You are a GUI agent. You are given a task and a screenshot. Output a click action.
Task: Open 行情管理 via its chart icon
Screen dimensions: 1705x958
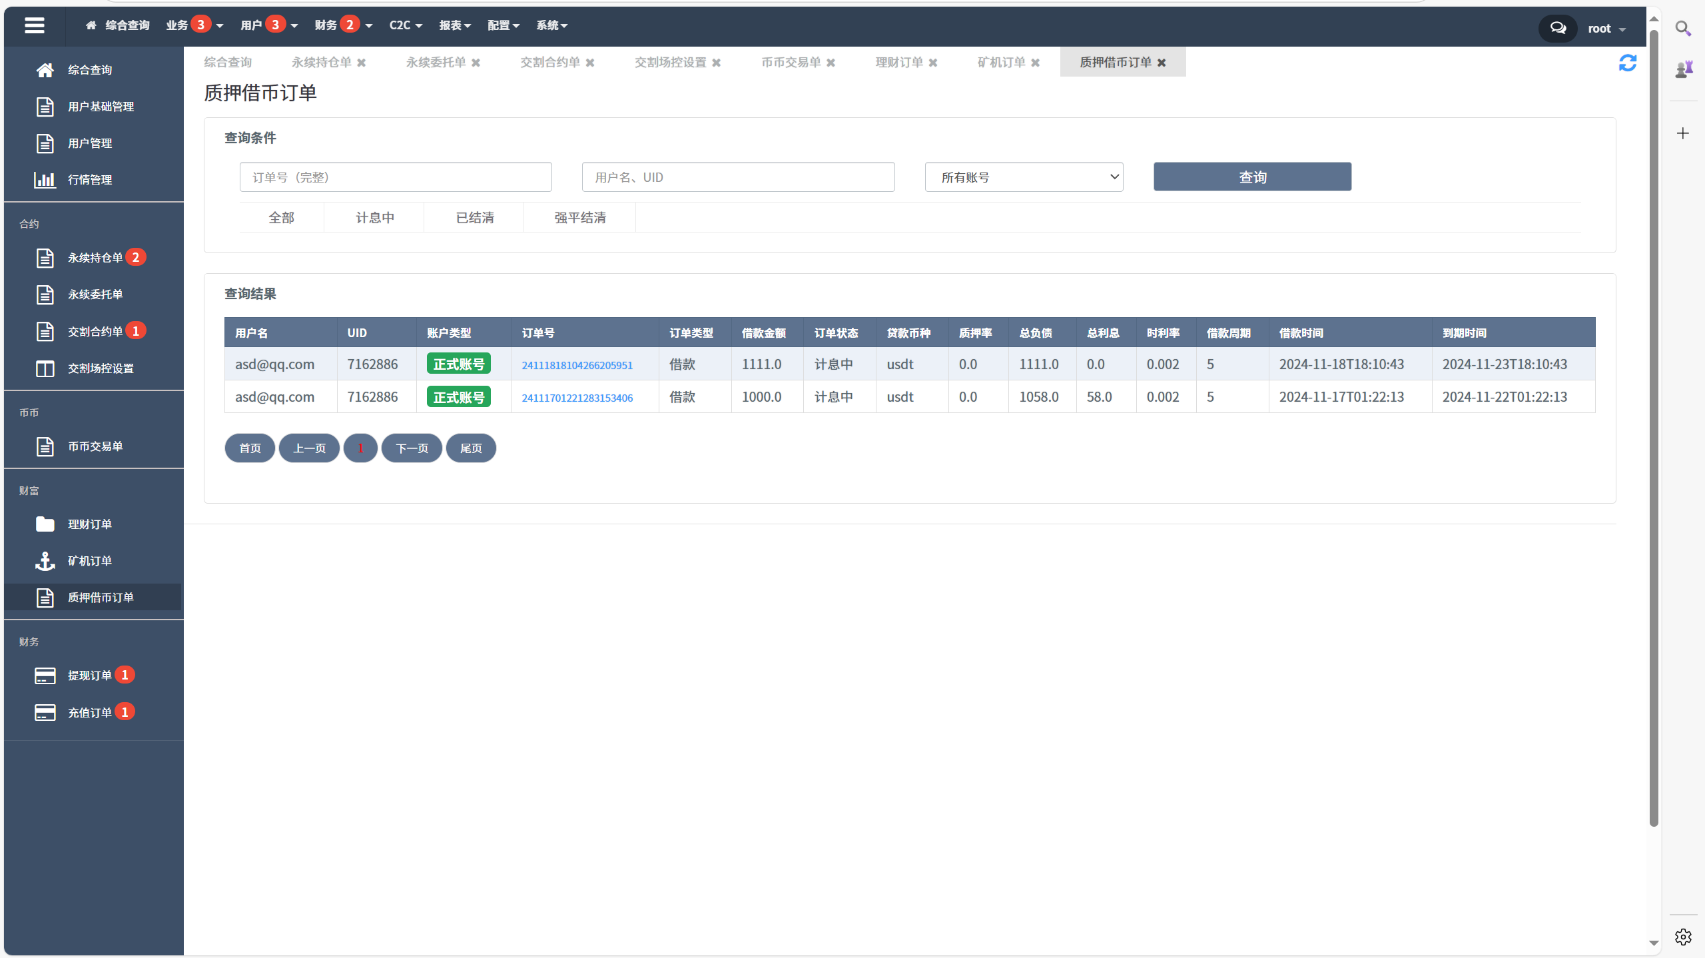45,179
